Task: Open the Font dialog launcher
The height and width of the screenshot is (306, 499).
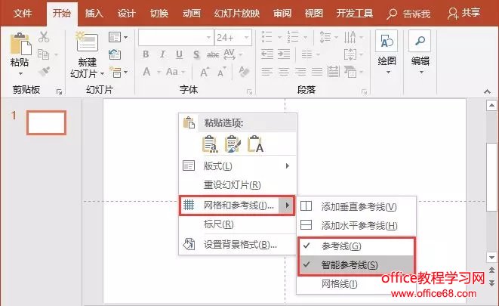Action: click(x=249, y=92)
